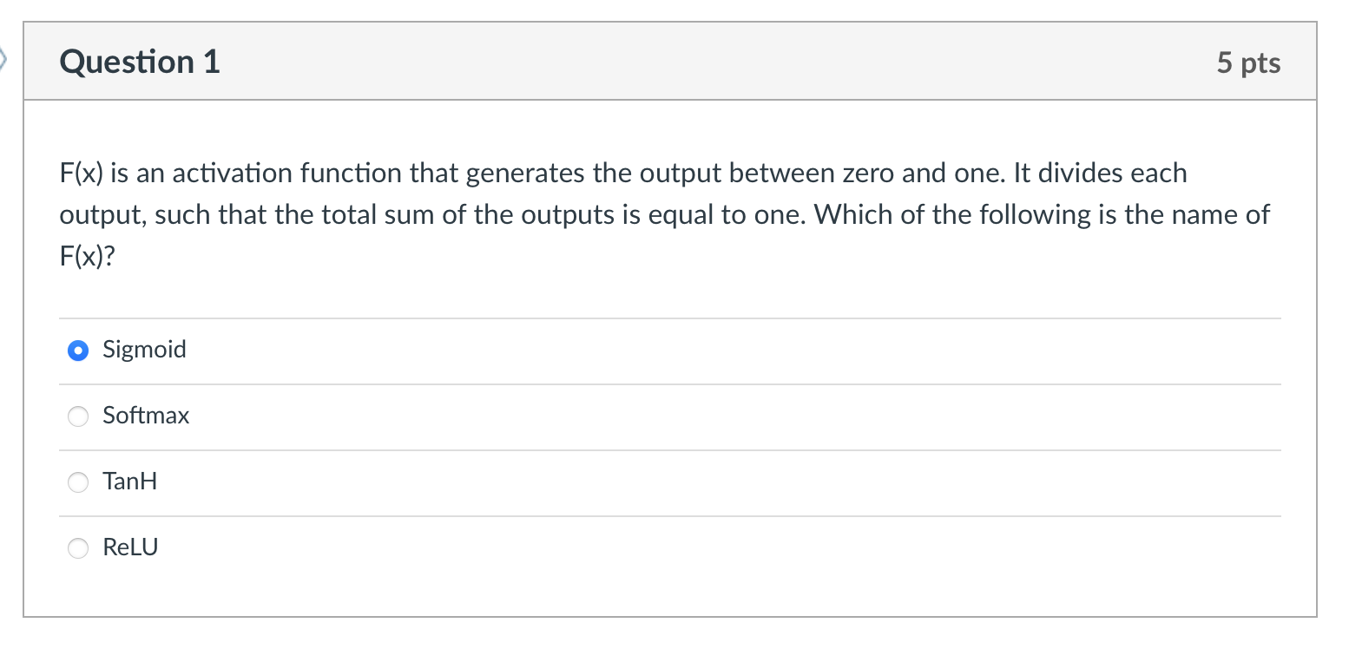
Task: Click the empty circle beside ReLU
Action: (x=77, y=547)
